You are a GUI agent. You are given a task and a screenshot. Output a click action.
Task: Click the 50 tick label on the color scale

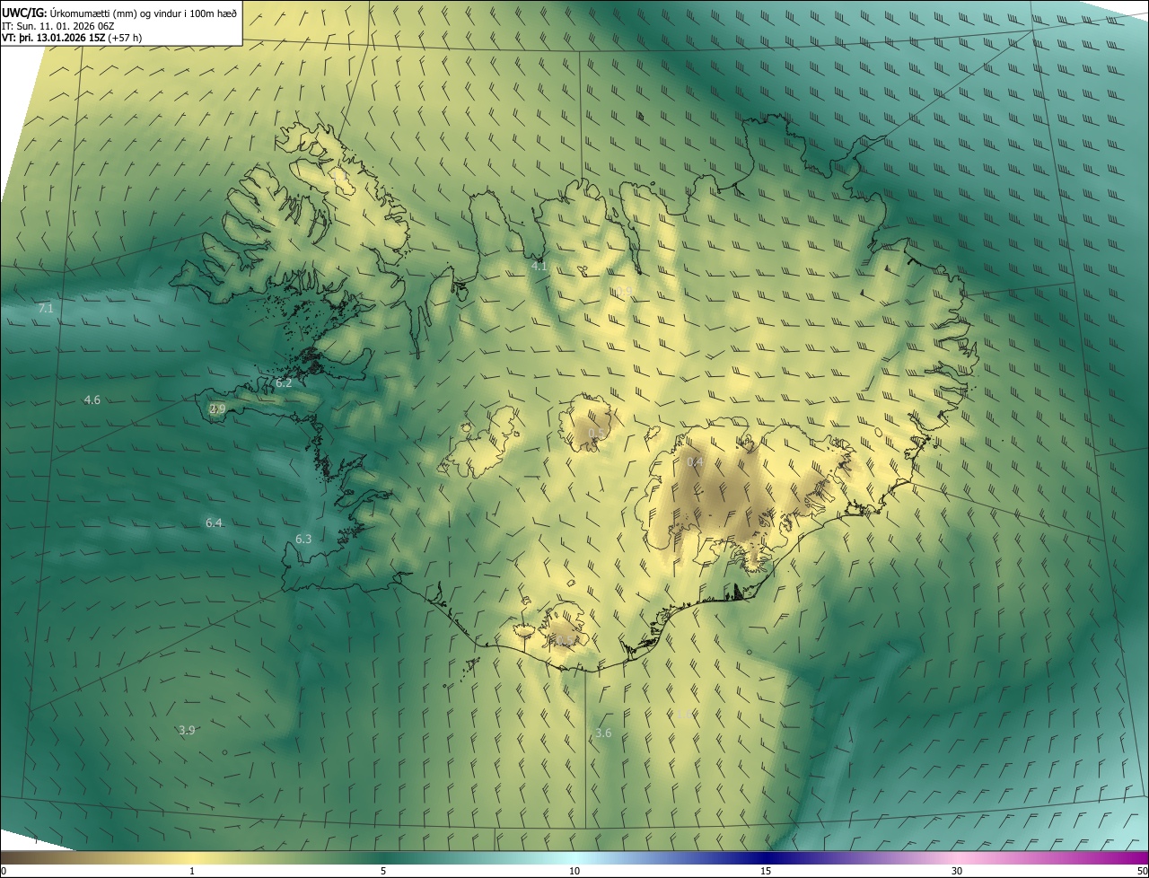1142,871
